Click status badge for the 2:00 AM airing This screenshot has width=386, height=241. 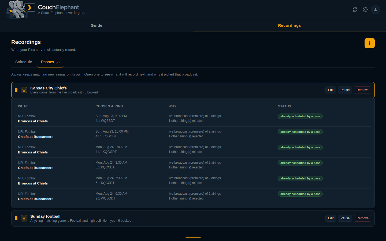[x=300, y=147]
